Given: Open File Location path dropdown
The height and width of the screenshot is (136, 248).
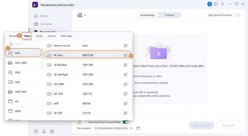Looking at the screenshot, I should pyautogui.click(x=131, y=128).
